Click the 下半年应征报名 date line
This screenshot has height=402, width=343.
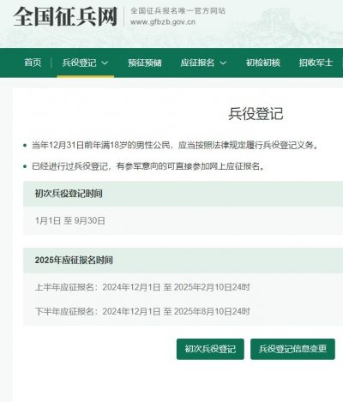click(142, 311)
